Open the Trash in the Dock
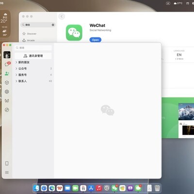The height and width of the screenshot is (194, 194). [x=157, y=188]
